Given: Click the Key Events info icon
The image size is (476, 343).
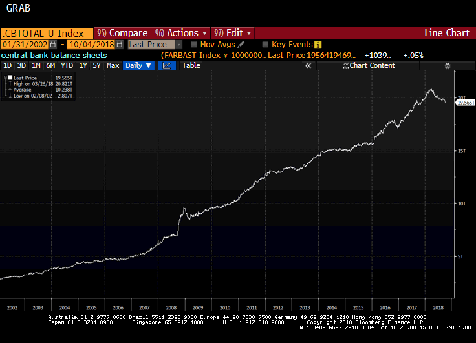Looking at the screenshot, I should click(318, 45).
